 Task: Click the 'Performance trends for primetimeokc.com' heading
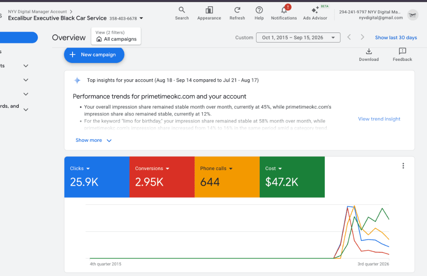tap(159, 96)
